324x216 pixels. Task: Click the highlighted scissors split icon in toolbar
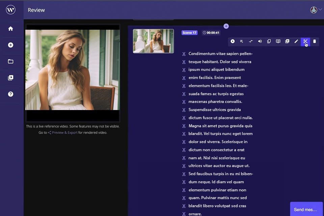pyautogui.click(x=305, y=42)
